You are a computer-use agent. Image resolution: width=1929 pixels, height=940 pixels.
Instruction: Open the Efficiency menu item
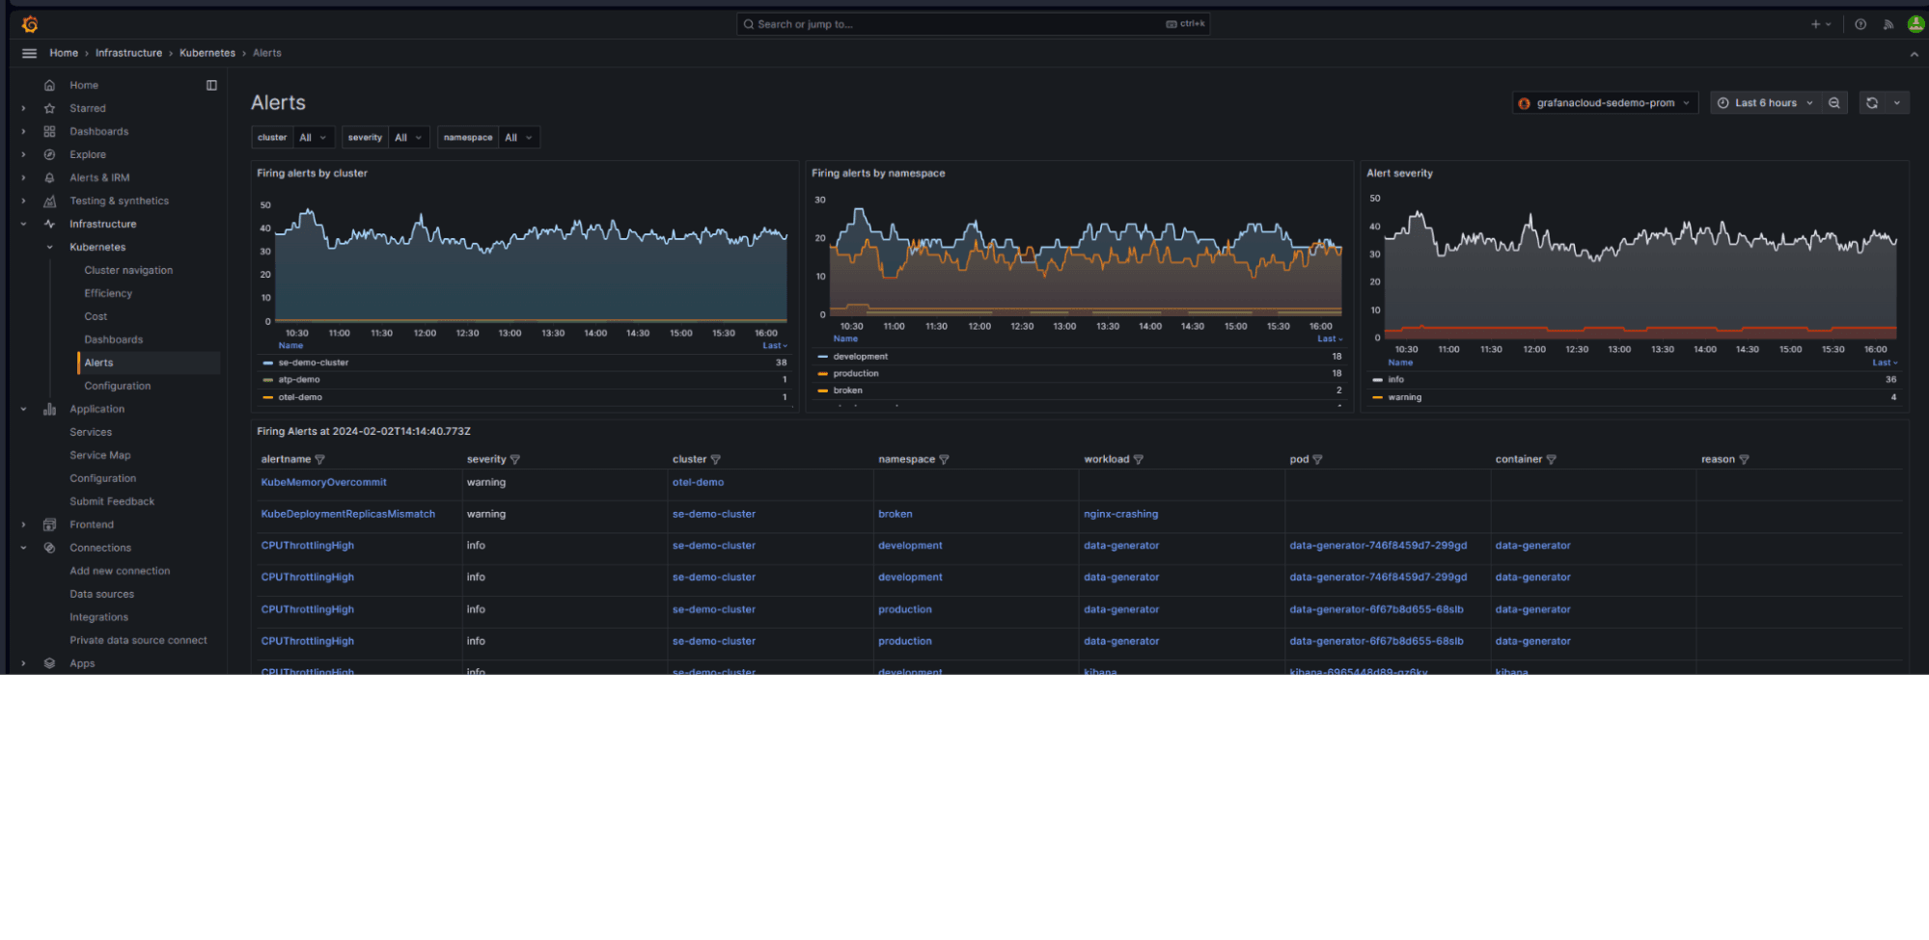tap(108, 293)
